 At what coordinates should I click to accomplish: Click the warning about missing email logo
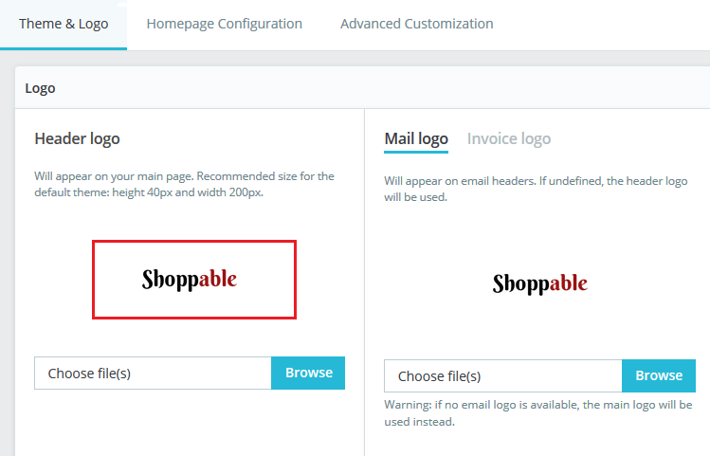pos(537,412)
